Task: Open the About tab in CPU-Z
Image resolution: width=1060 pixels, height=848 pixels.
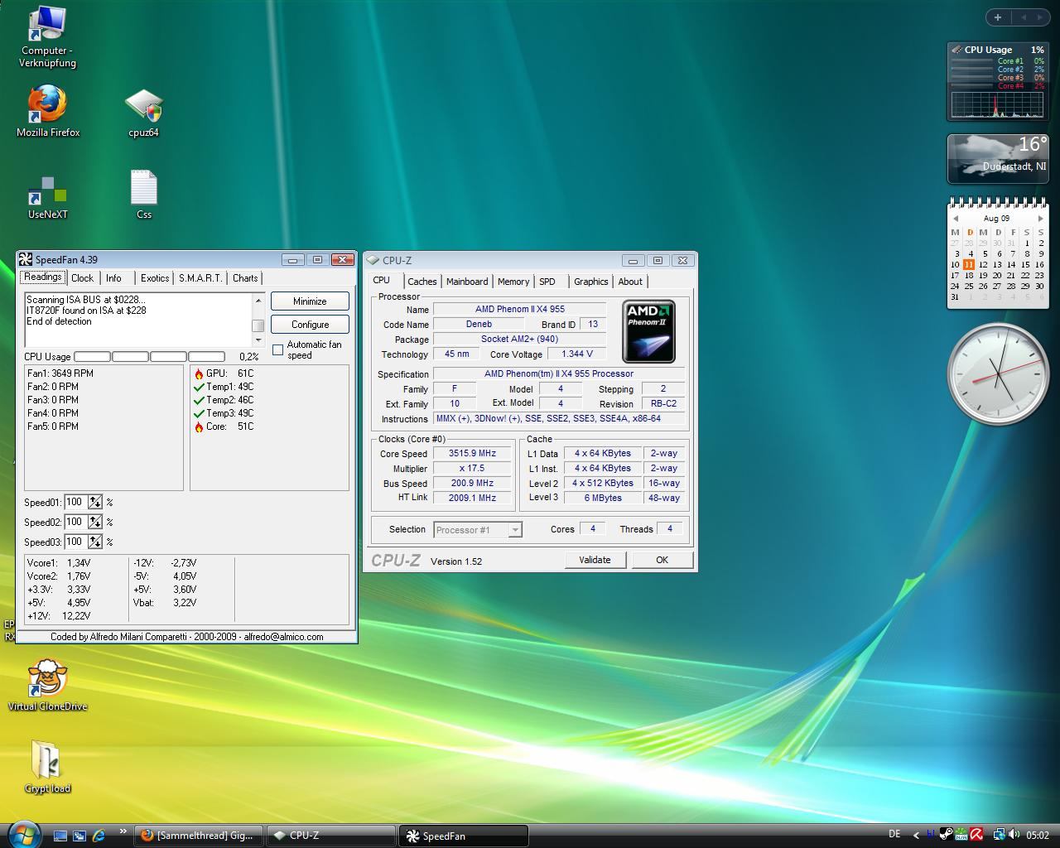Action: (630, 282)
